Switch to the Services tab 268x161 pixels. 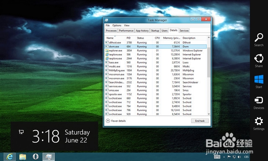tap(184, 31)
